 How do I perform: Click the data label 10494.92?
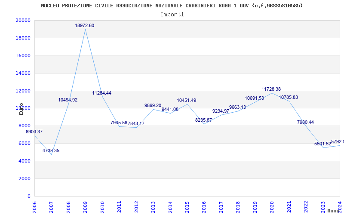(x=68, y=100)
